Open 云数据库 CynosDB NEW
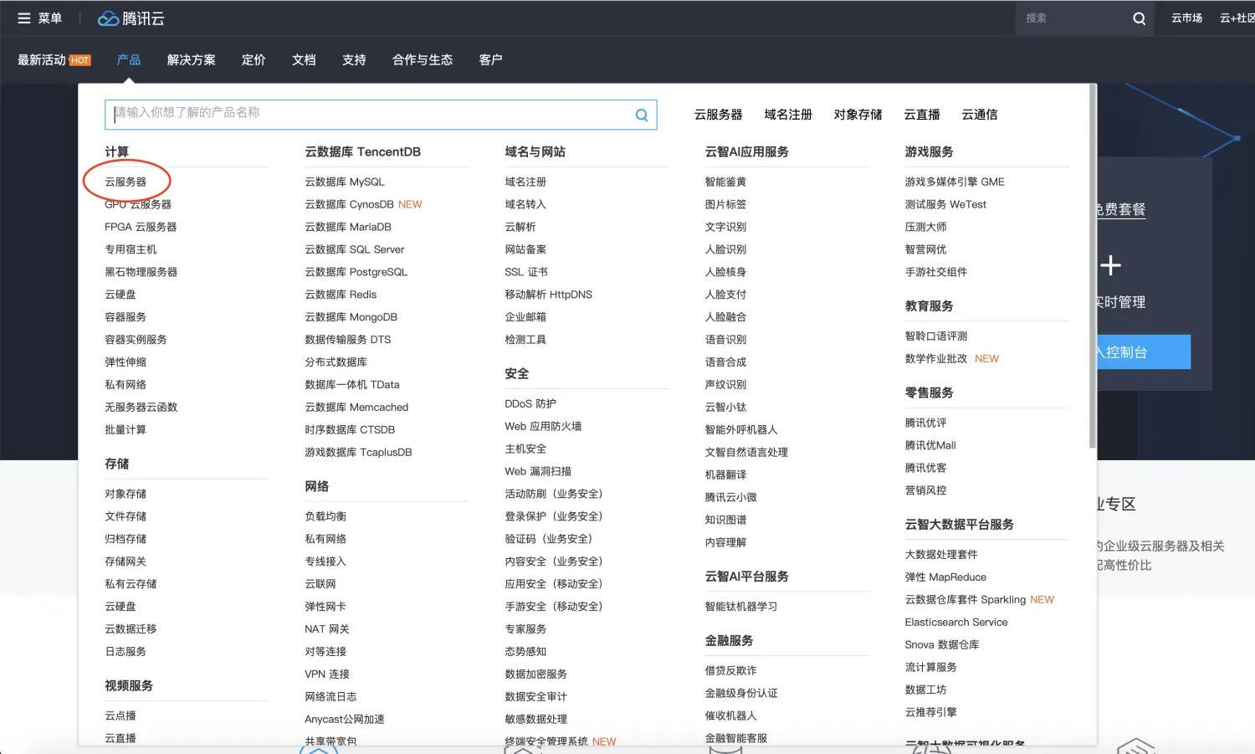Image resolution: width=1255 pixels, height=754 pixels. 363,204
